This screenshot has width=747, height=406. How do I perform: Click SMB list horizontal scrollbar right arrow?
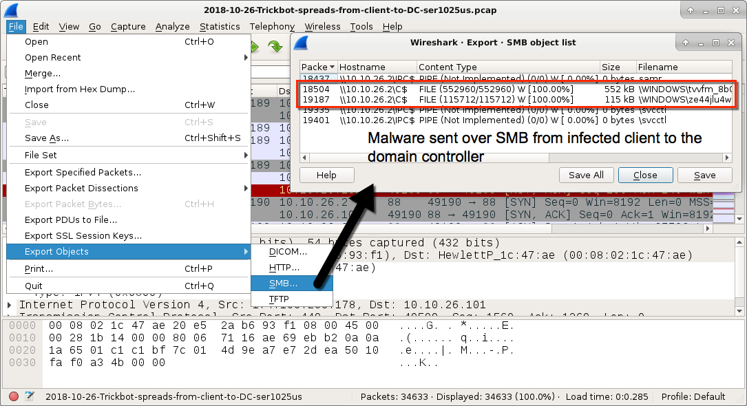[727, 158]
